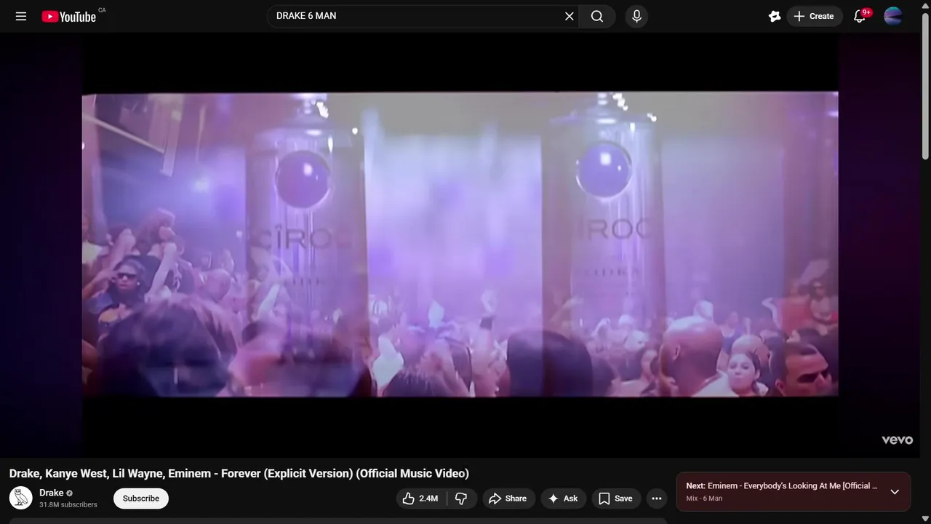931x524 pixels.
Task: Like the video with 2.4M likes
Action: coord(420,499)
